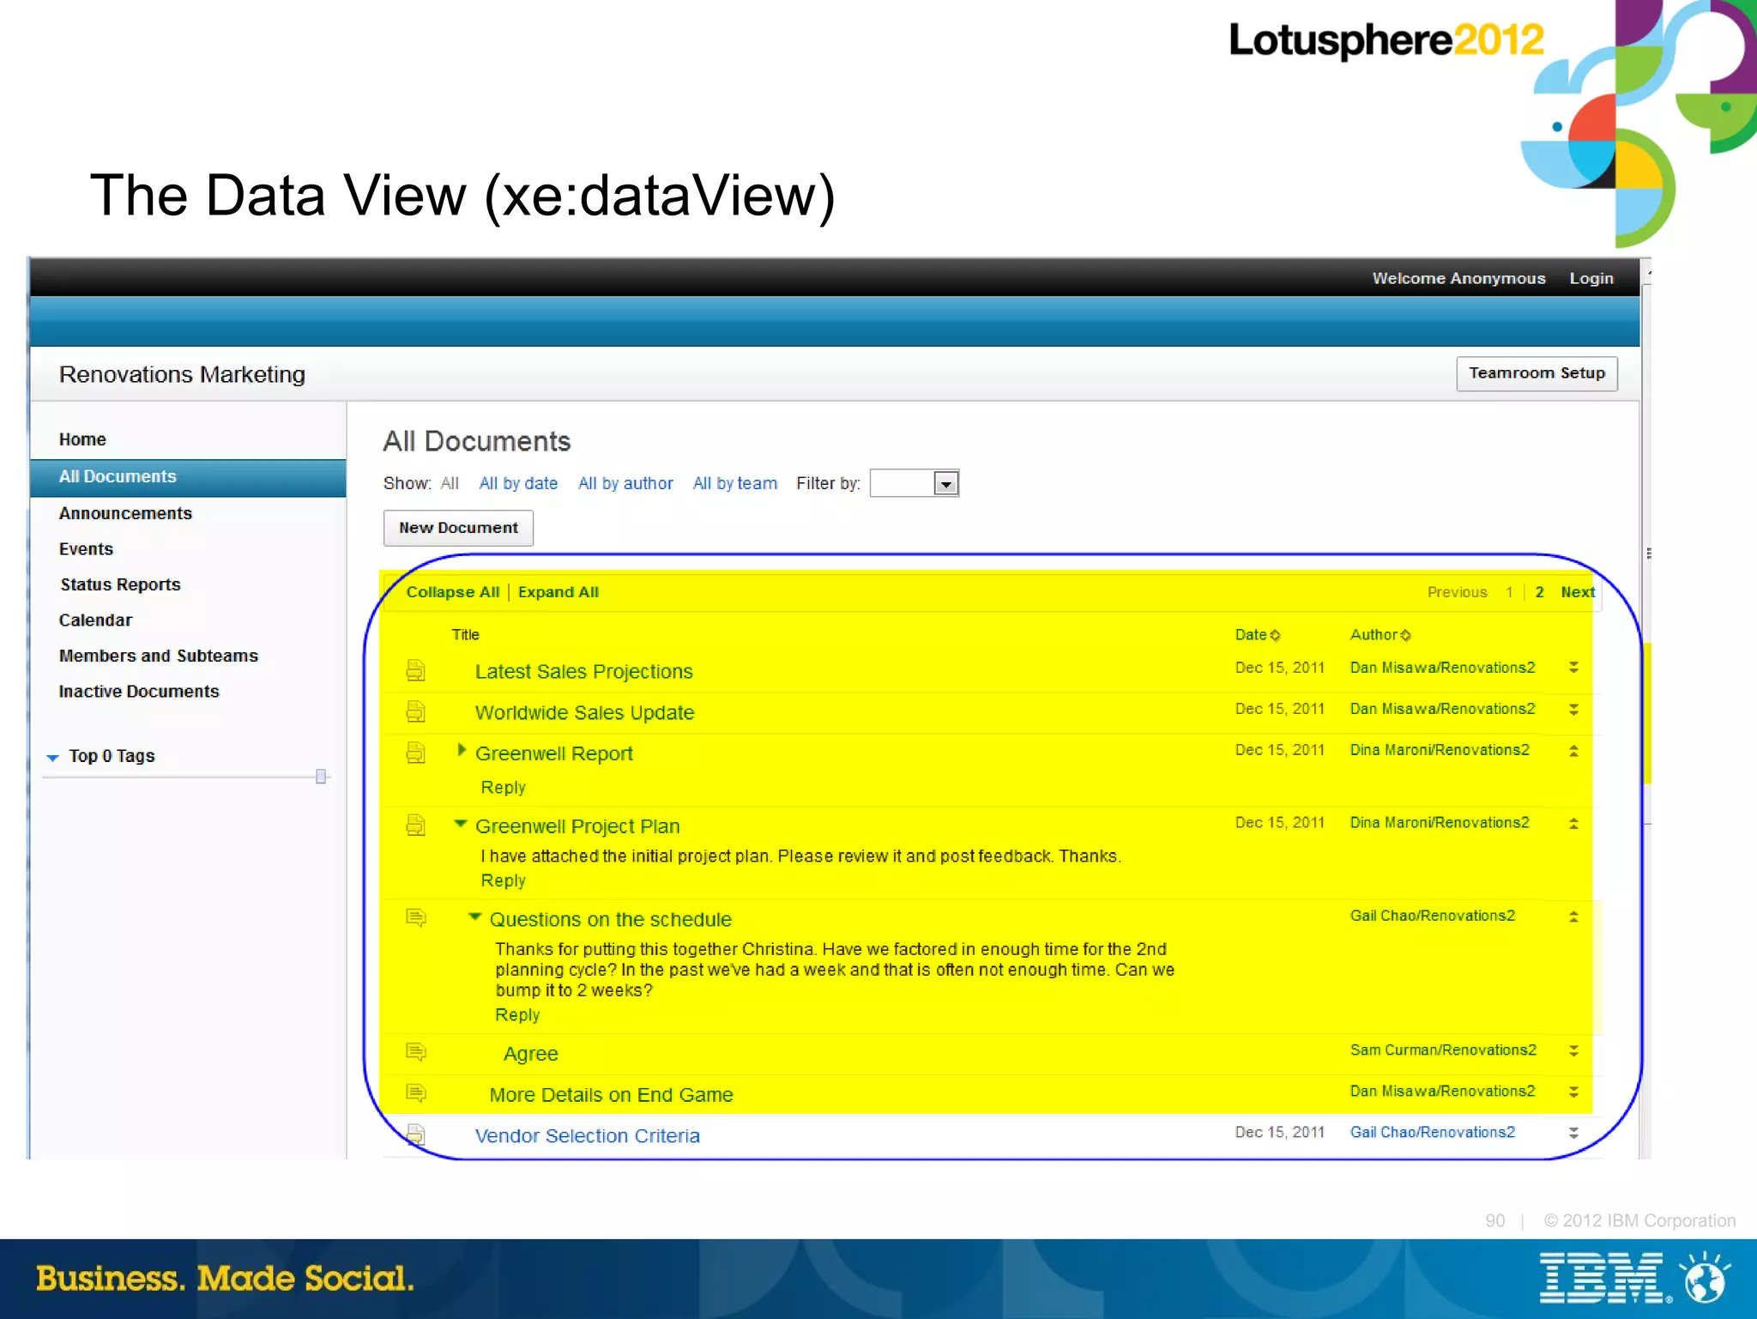Expand details for Worldwide Sales Update row
Screen dimensions: 1757x1319
click(x=1573, y=709)
